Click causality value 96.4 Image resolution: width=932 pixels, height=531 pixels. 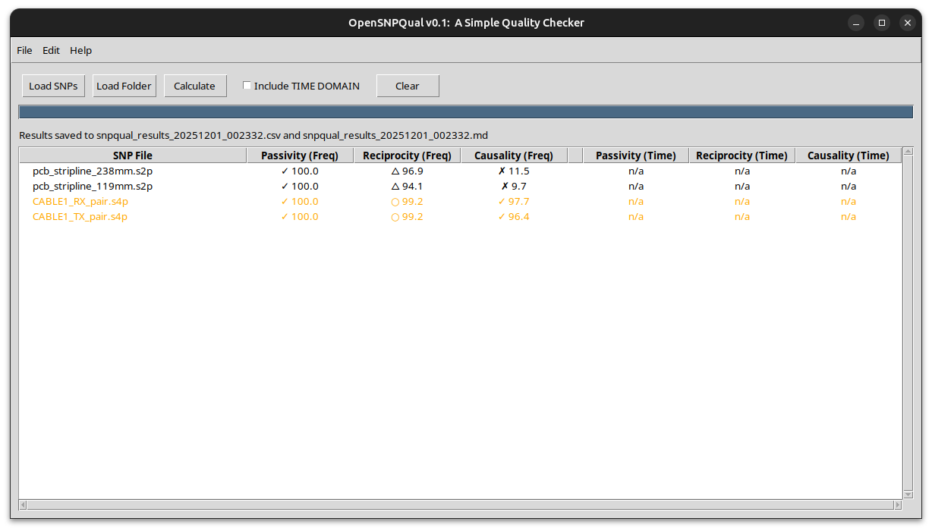514,216
